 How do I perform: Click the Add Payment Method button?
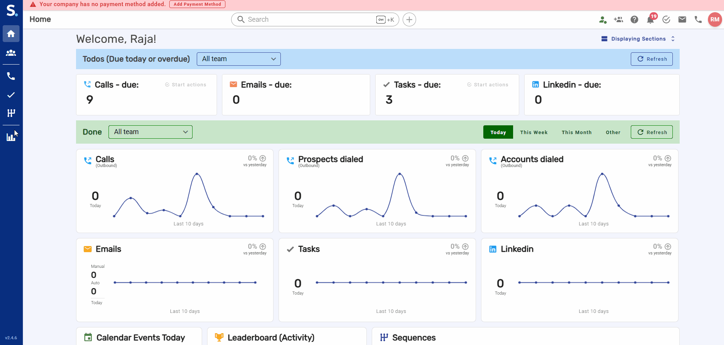(197, 4)
